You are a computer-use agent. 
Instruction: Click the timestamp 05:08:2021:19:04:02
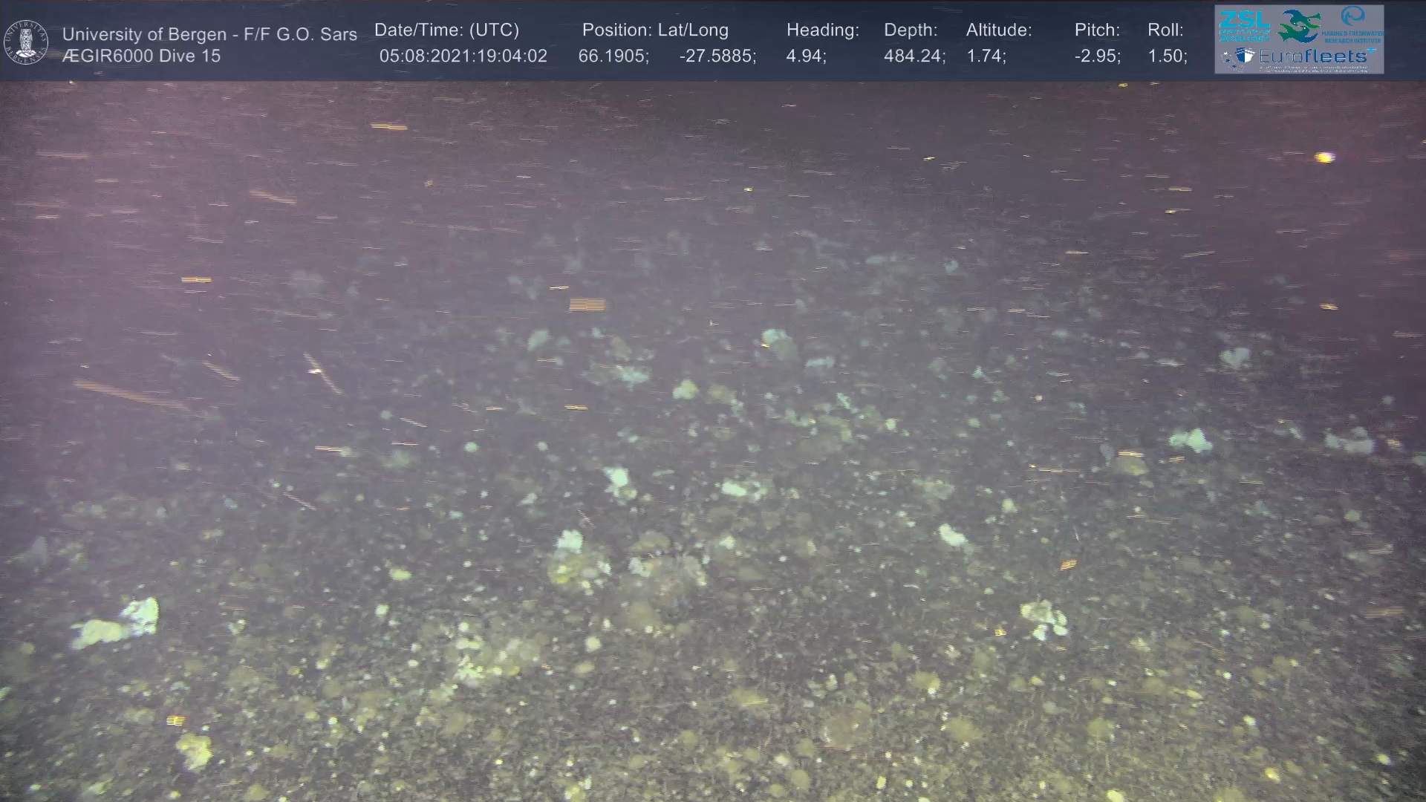pos(463,56)
